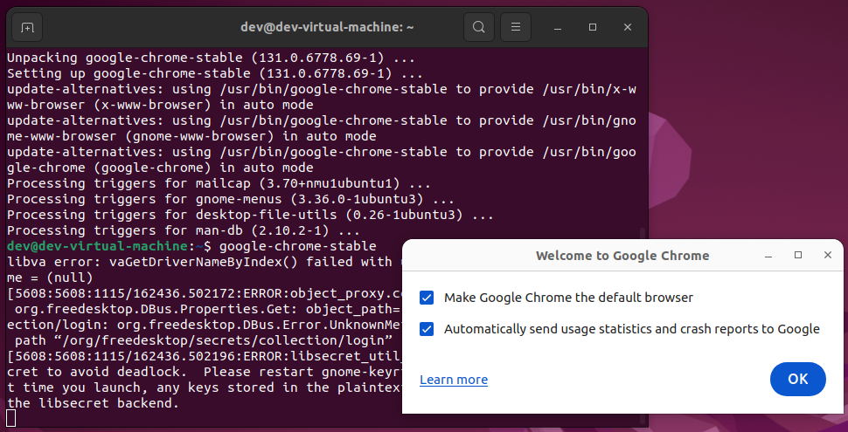The width and height of the screenshot is (848, 432).
Task: Close the Welcome to Google Chrome dialog
Action: [827, 256]
